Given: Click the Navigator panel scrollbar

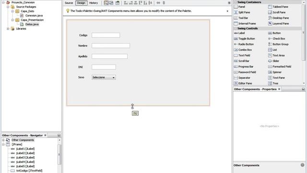Looking at the screenshot, I should tap(59, 155).
